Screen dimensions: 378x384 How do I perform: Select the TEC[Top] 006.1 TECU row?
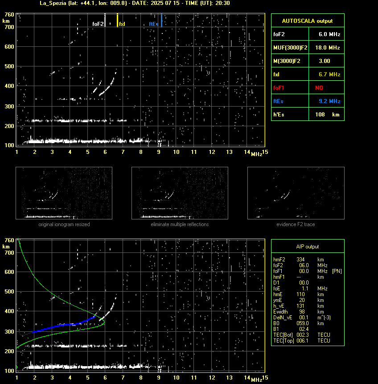[302, 341]
